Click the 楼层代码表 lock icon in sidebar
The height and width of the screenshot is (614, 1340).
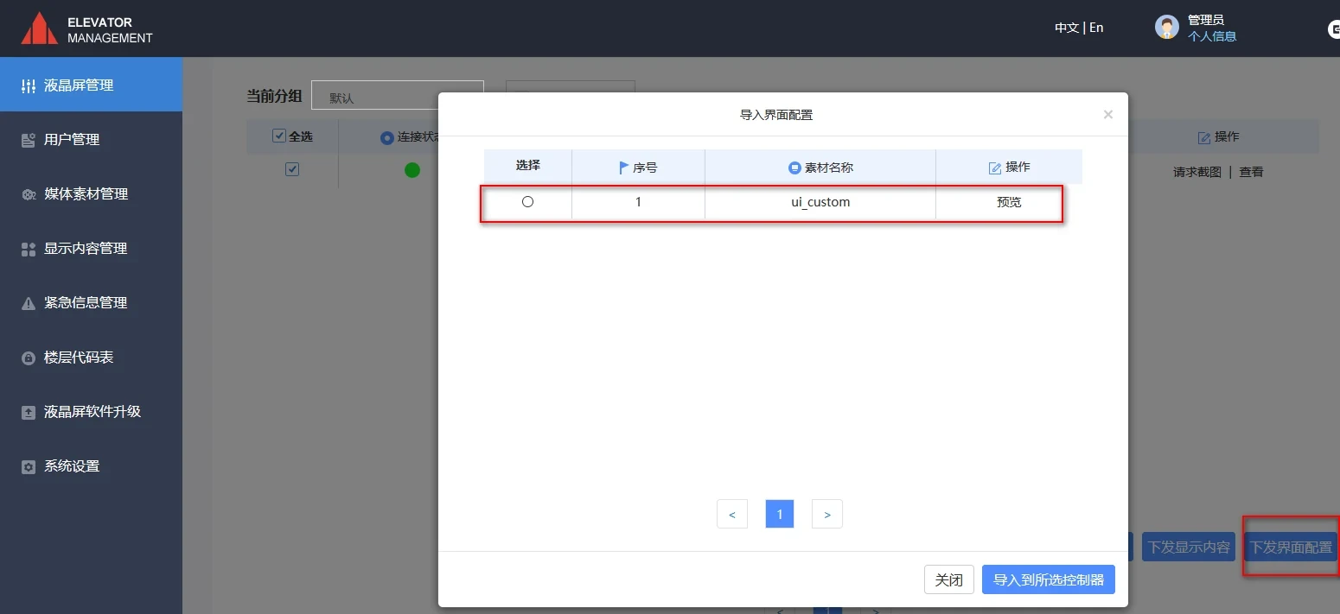click(x=29, y=358)
